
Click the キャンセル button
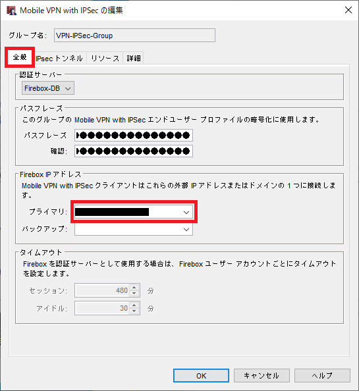(x=262, y=376)
